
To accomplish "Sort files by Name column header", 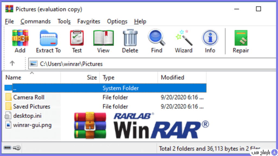I will pos(31,77).
